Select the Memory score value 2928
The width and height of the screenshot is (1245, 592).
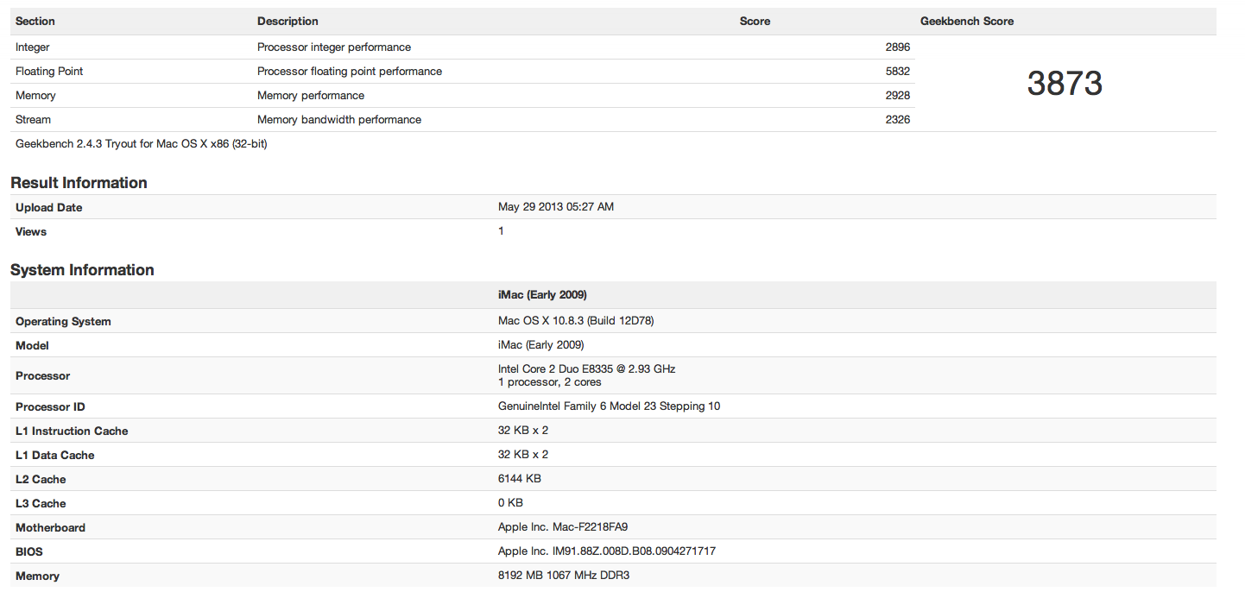pyautogui.click(x=897, y=96)
